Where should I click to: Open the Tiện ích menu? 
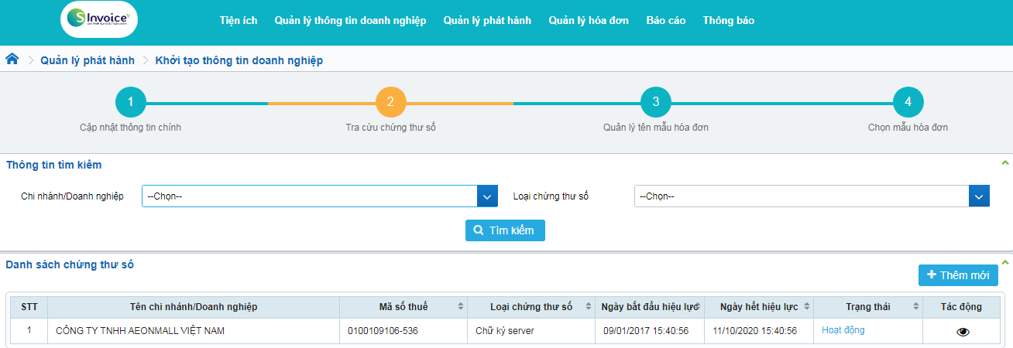coord(239,21)
